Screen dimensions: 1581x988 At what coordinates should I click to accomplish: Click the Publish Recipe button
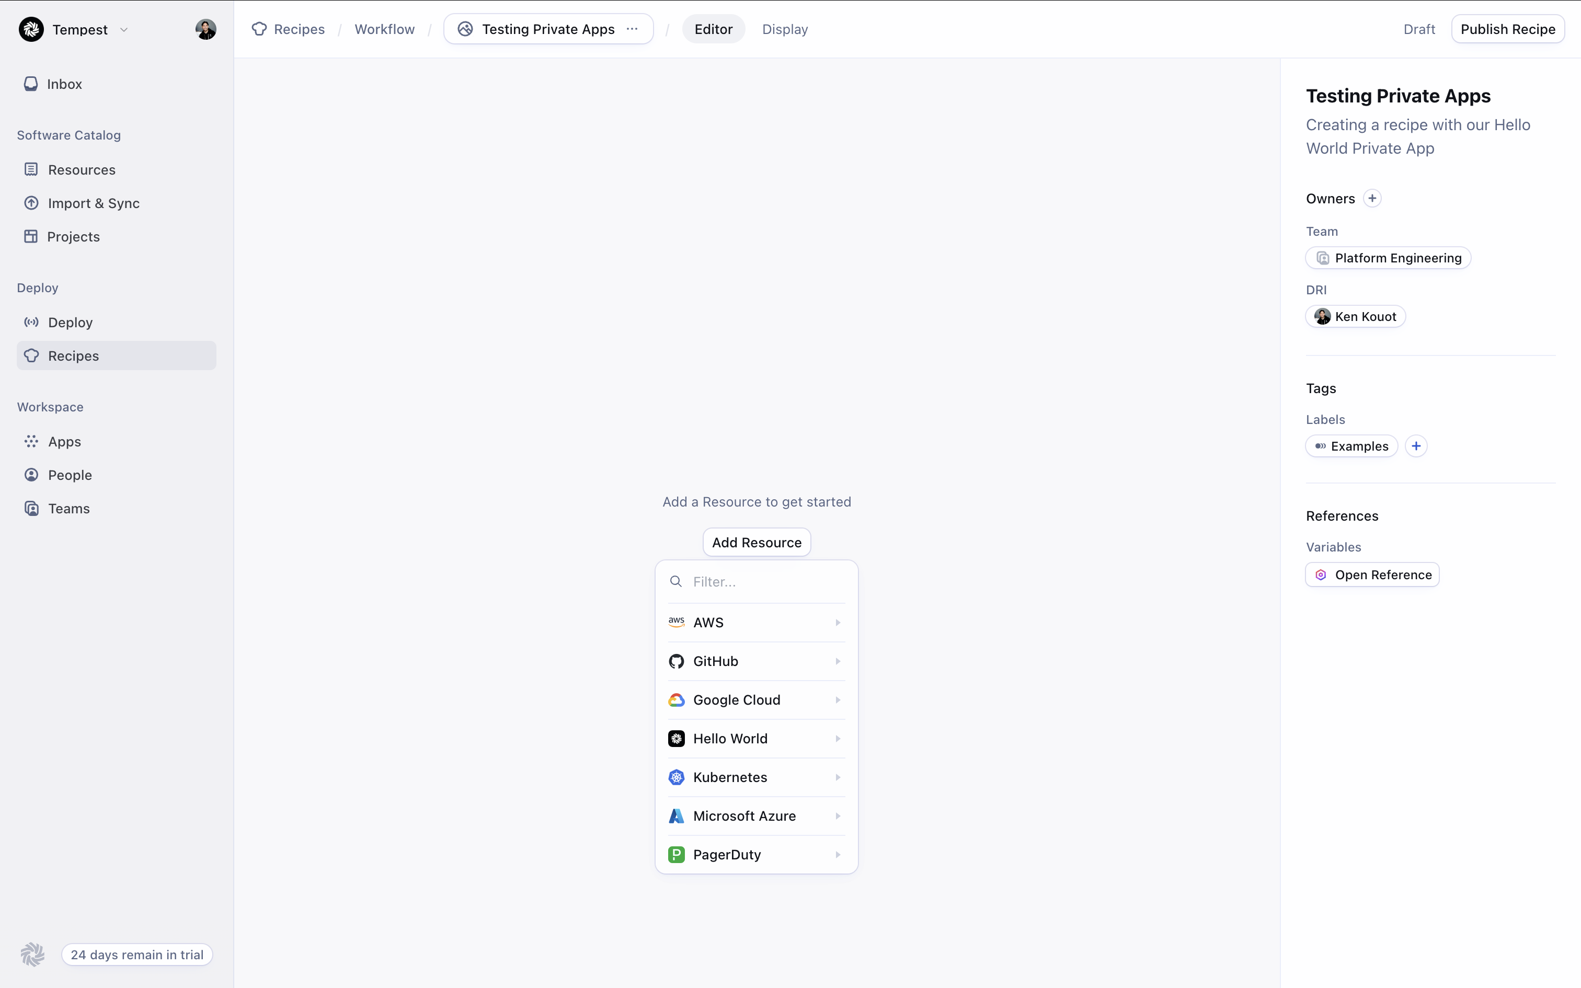click(x=1507, y=29)
